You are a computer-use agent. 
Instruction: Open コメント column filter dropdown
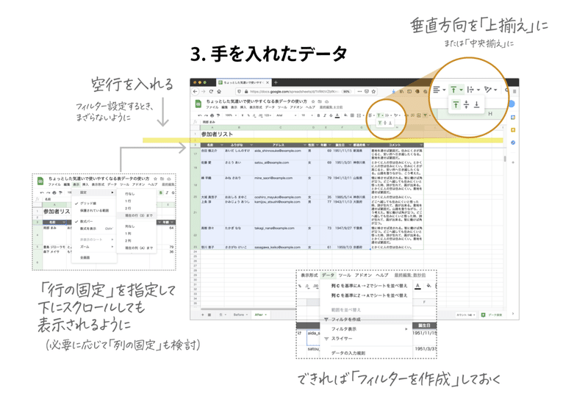pos(421,145)
